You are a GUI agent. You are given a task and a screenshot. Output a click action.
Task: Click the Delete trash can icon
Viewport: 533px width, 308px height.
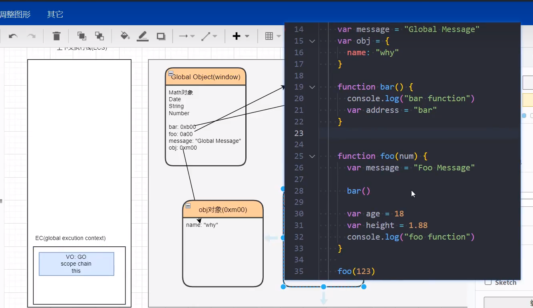pyautogui.click(x=56, y=36)
